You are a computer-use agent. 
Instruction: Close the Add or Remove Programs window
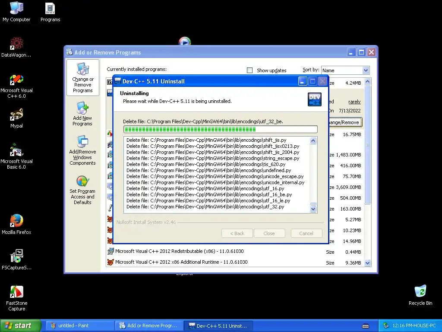[371, 52]
